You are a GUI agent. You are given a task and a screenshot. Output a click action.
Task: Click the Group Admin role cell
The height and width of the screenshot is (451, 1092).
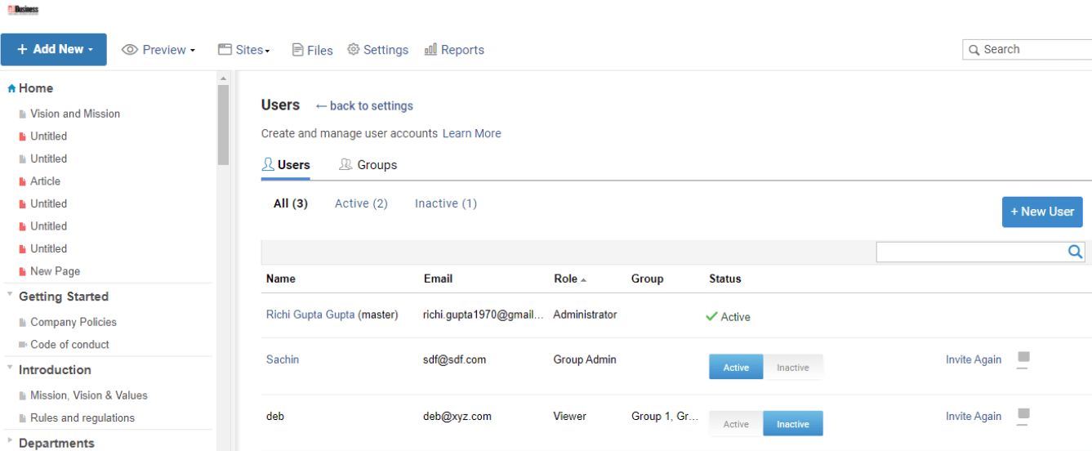(585, 359)
